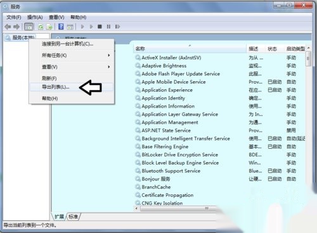Select the Bluetooth Support Service row
Screen dimensions: 317x233
(x=220, y=171)
